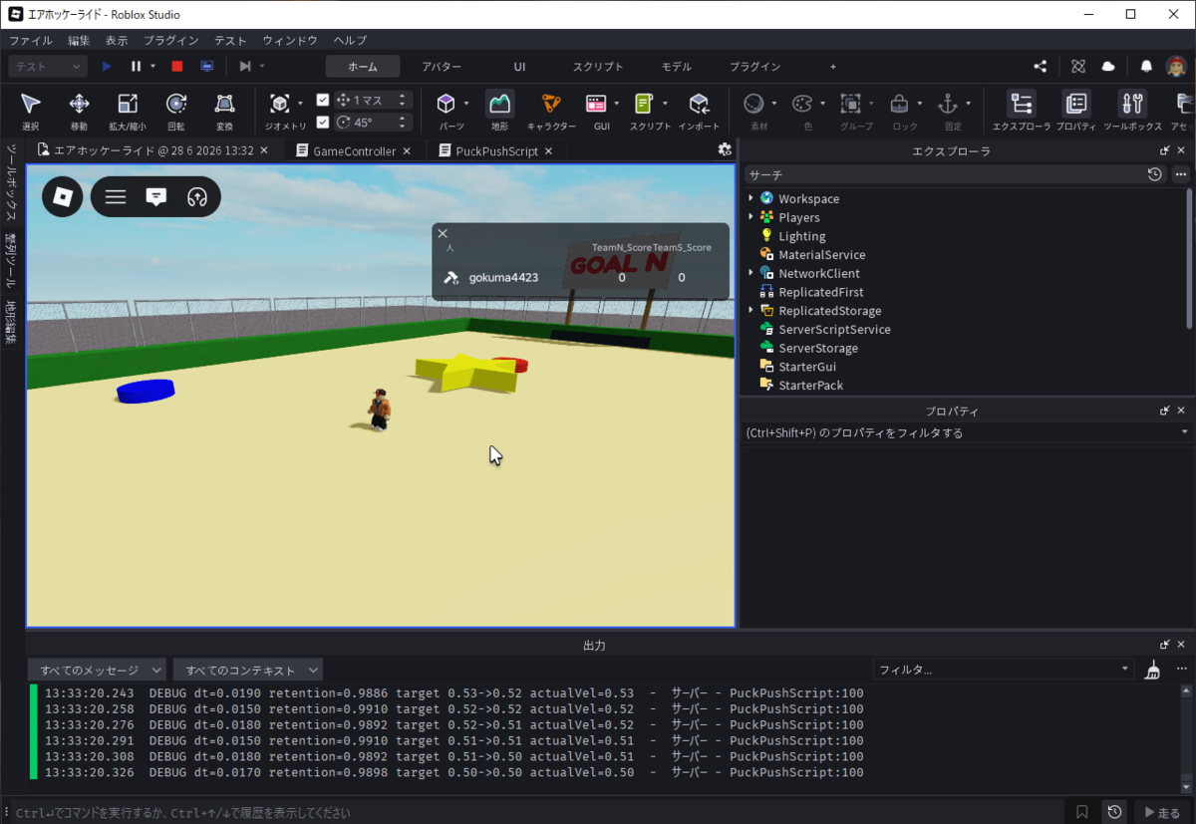Open the テスト mode dropdown
Screen dimensions: 1196x824
tap(48, 66)
